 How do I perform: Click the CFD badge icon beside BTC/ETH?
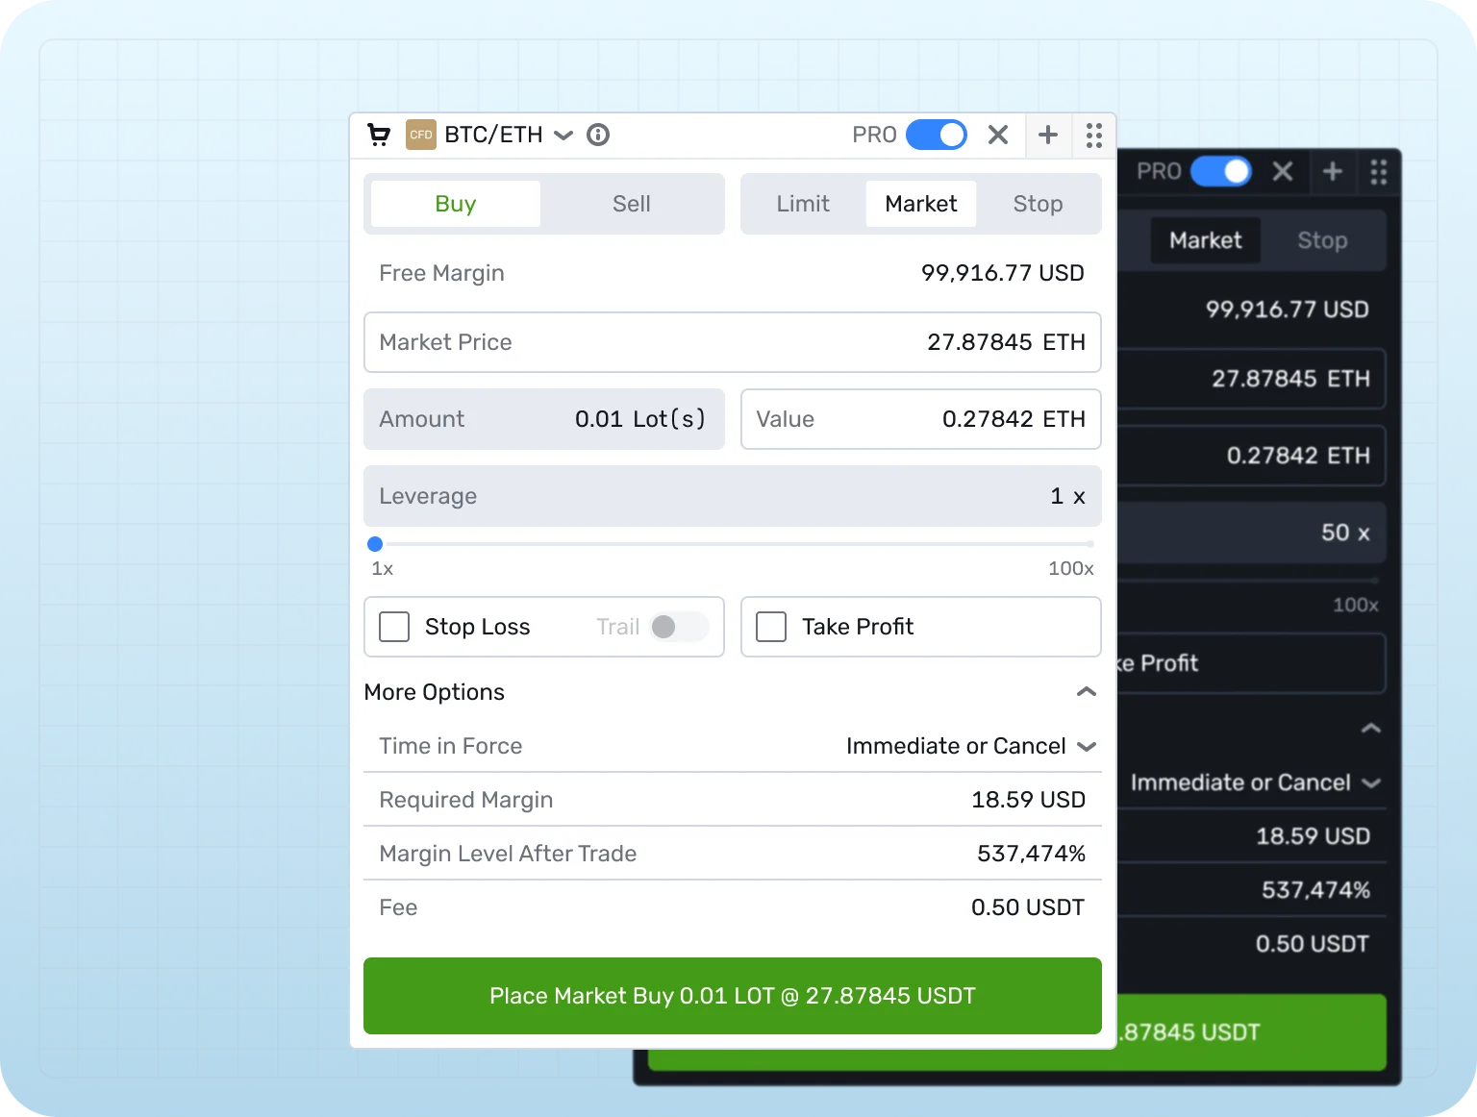[421, 135]
